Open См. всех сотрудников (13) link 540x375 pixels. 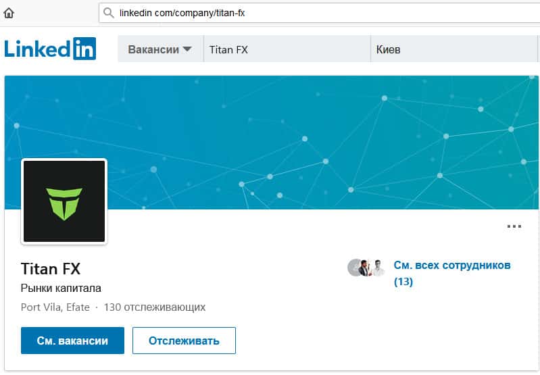[x=452, y=274]
